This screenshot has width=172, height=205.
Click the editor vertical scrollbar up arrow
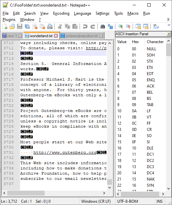coord(110,43)
